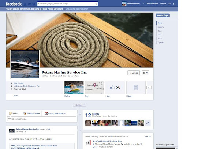Image resolution: width=198 pixels, height=149 pixels.
Task: Click the thumbs-up 56 Likes tile
Action: coord(115,87)
